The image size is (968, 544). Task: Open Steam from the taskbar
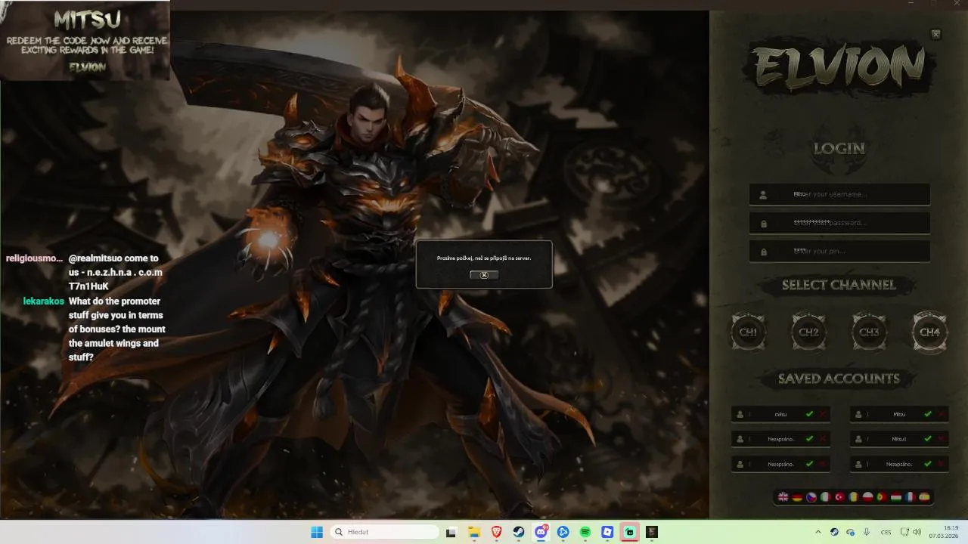(519, 532)
